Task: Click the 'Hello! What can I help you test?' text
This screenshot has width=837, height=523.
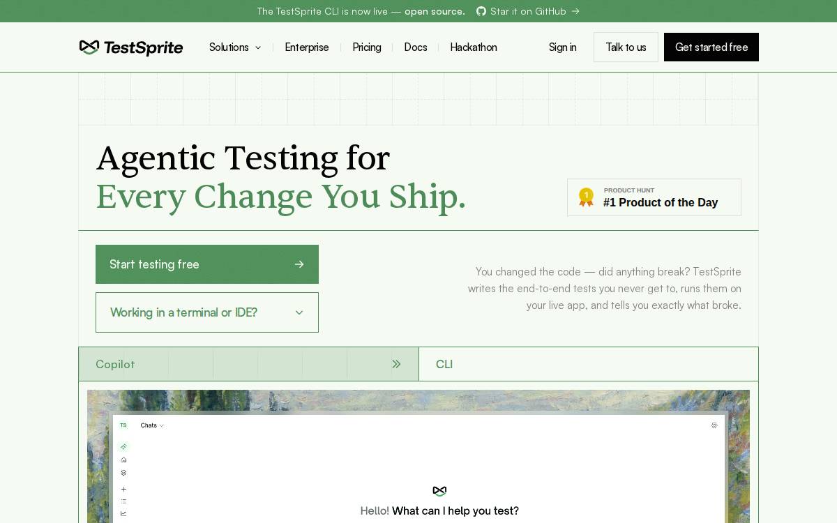Action: (439, 511)
